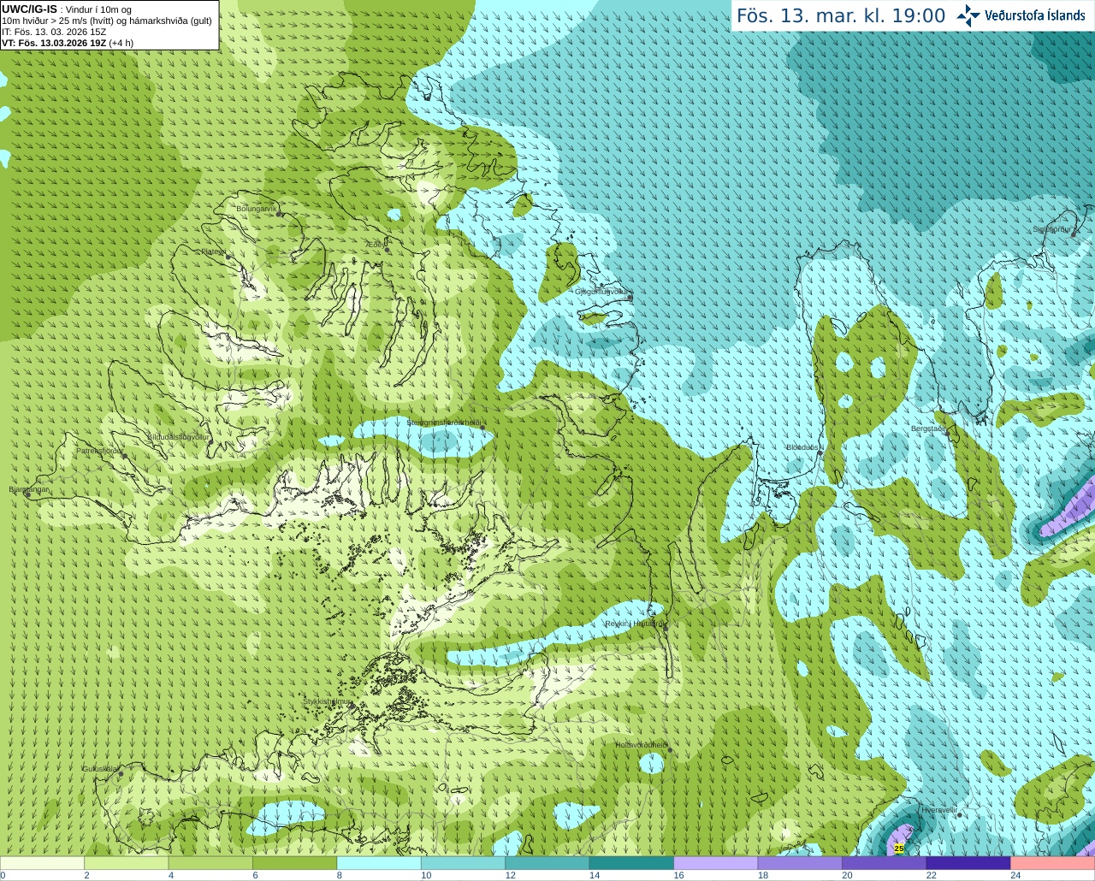Click the Patreksfjörður station label
The width and height of the screenshot is (1095, 881).
click(x=99, y=450)
